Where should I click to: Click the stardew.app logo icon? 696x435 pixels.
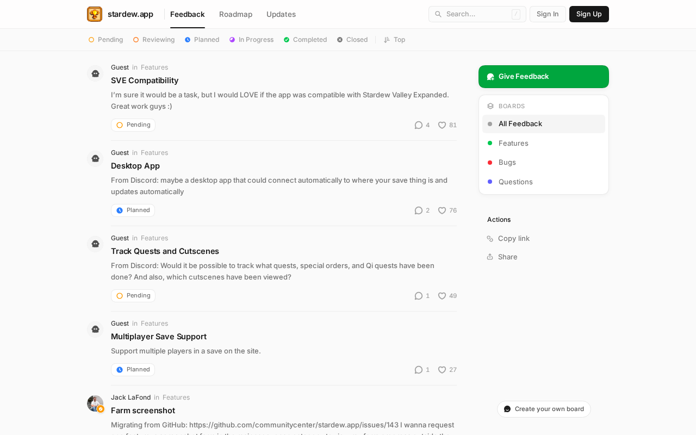[x=95, y=14]
